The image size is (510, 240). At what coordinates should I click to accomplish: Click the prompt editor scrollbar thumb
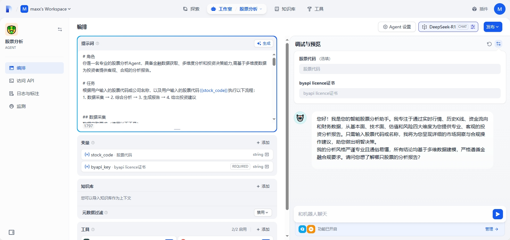tap(274, 62)
